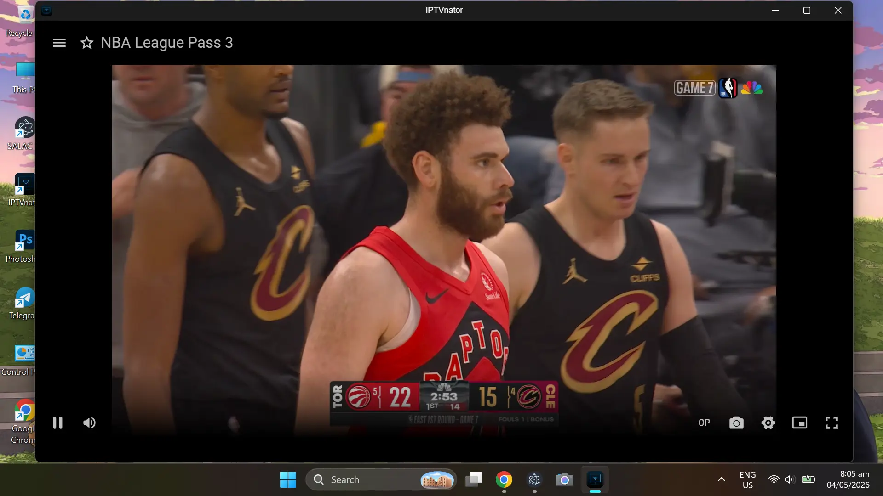The height and width of the screenshot is (496, 883).
Task: Minimize the IPTVnator window
Action: click(775, 10)
